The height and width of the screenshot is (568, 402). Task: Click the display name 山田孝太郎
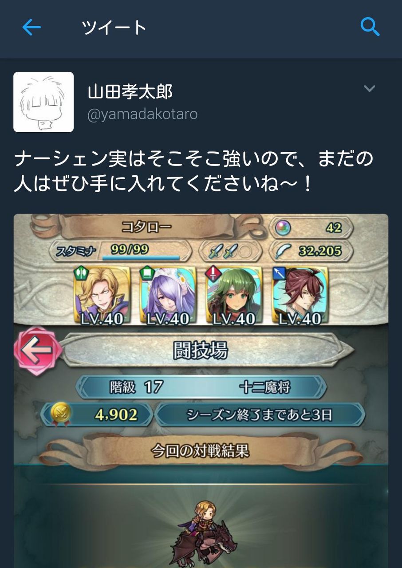pyautogui.click(x=130, y=92)
